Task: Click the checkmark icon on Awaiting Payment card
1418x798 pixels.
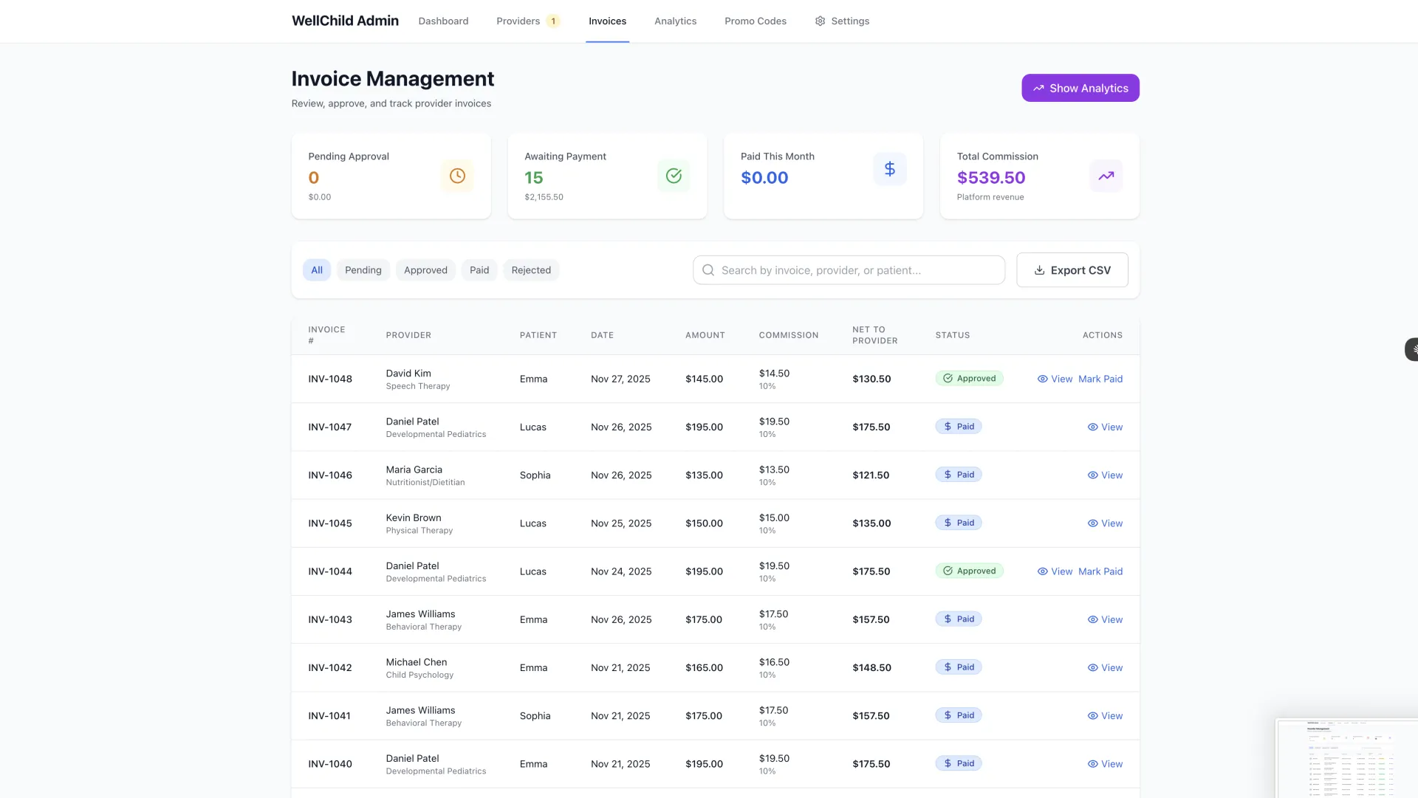Action: [673, 176]
